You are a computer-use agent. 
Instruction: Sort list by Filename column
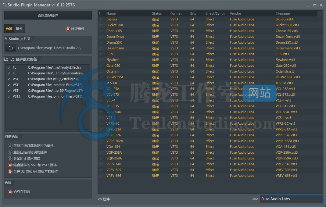[283, 13]
